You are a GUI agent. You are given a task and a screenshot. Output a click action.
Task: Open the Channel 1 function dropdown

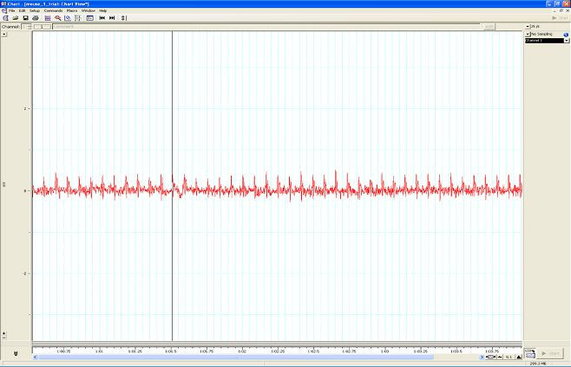pos(567,41)
